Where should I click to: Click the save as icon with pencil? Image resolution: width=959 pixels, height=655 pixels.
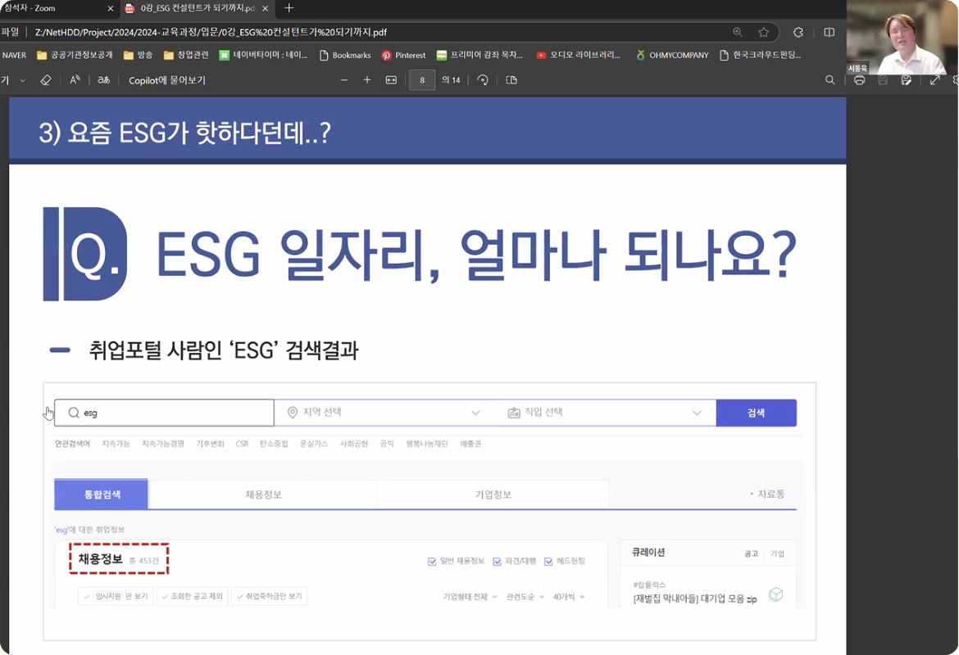907,80
